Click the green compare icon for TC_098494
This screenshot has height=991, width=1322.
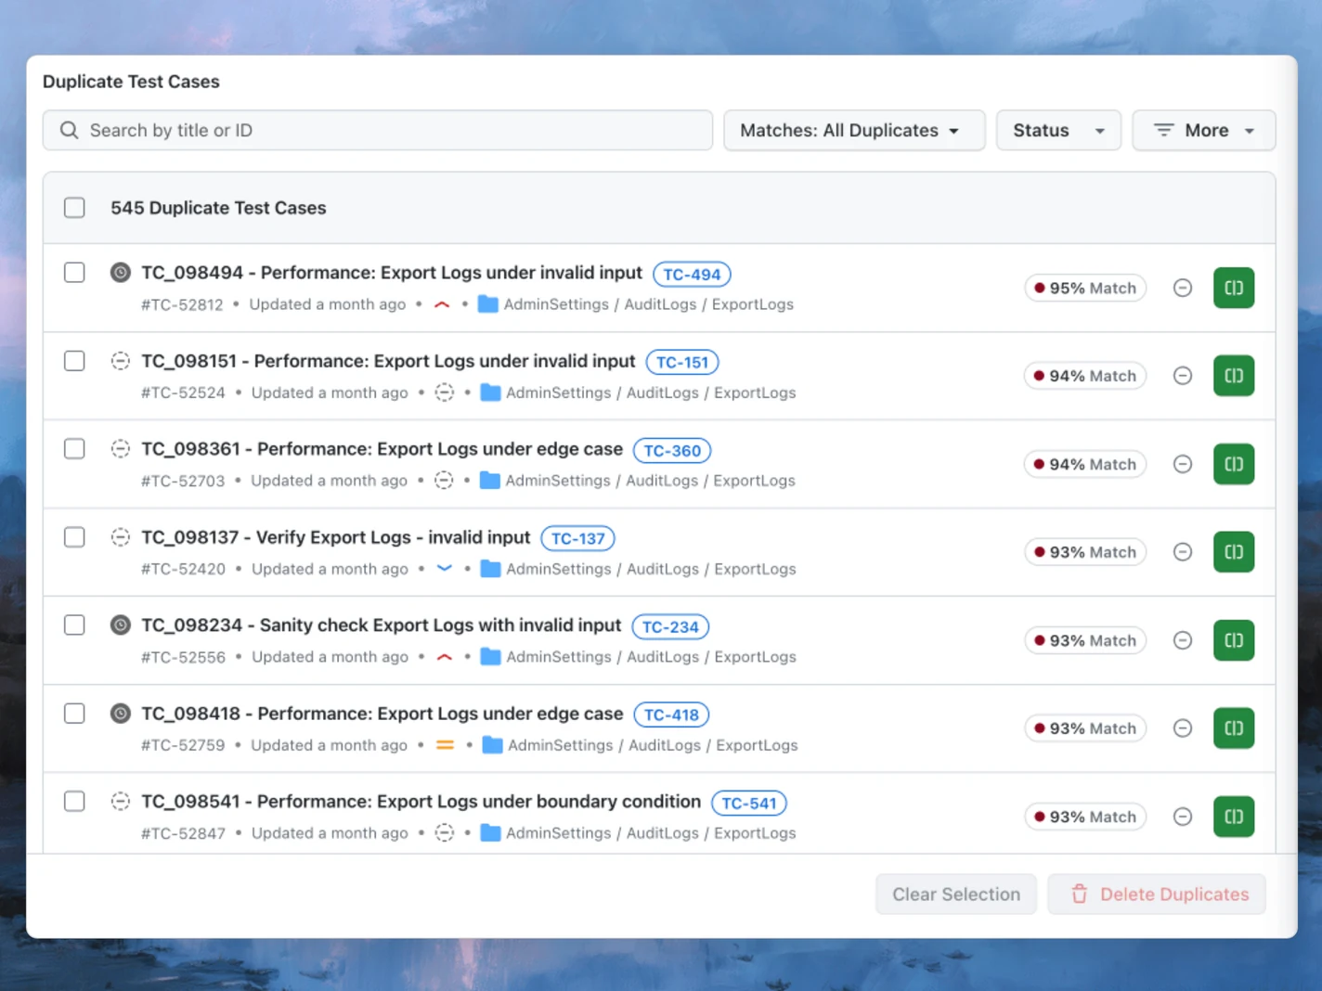[x=1234, y=288]
